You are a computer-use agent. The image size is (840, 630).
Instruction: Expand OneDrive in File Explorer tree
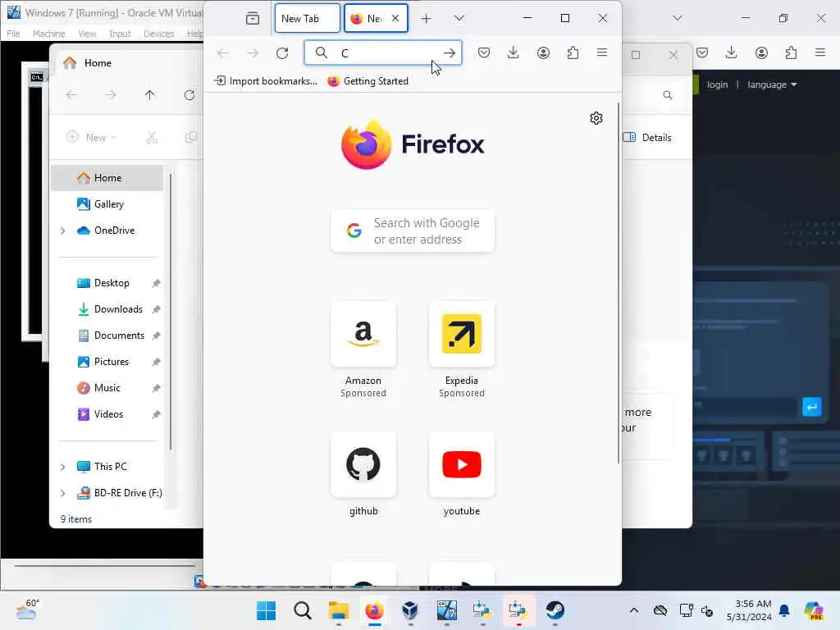[62, 231]
